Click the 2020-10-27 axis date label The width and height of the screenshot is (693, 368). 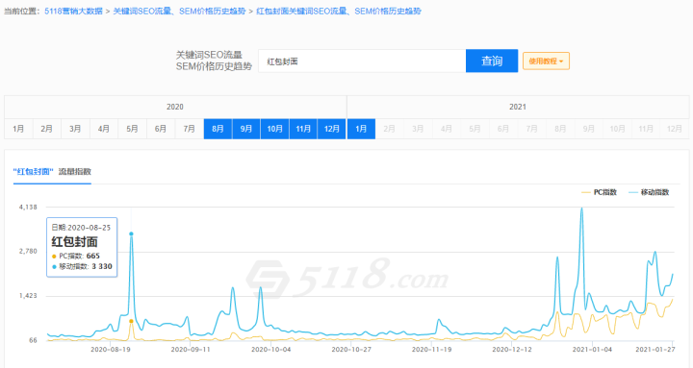click(x=351, y=350)
